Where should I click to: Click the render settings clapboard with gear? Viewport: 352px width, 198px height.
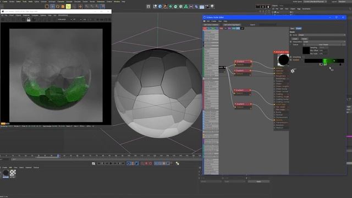tap(268, 7)
